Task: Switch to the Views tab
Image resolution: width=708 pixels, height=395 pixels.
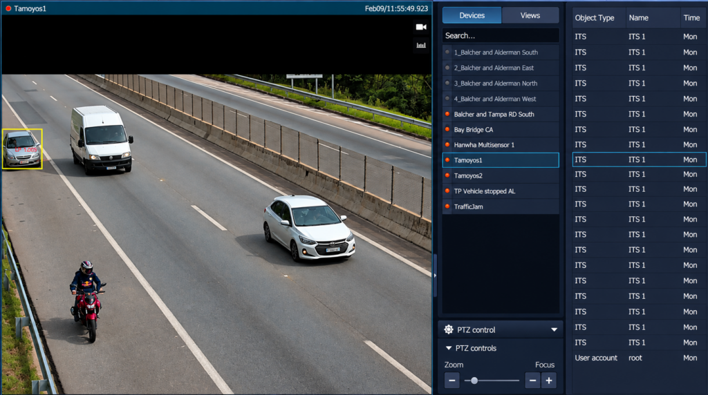Action: (530, 15)
